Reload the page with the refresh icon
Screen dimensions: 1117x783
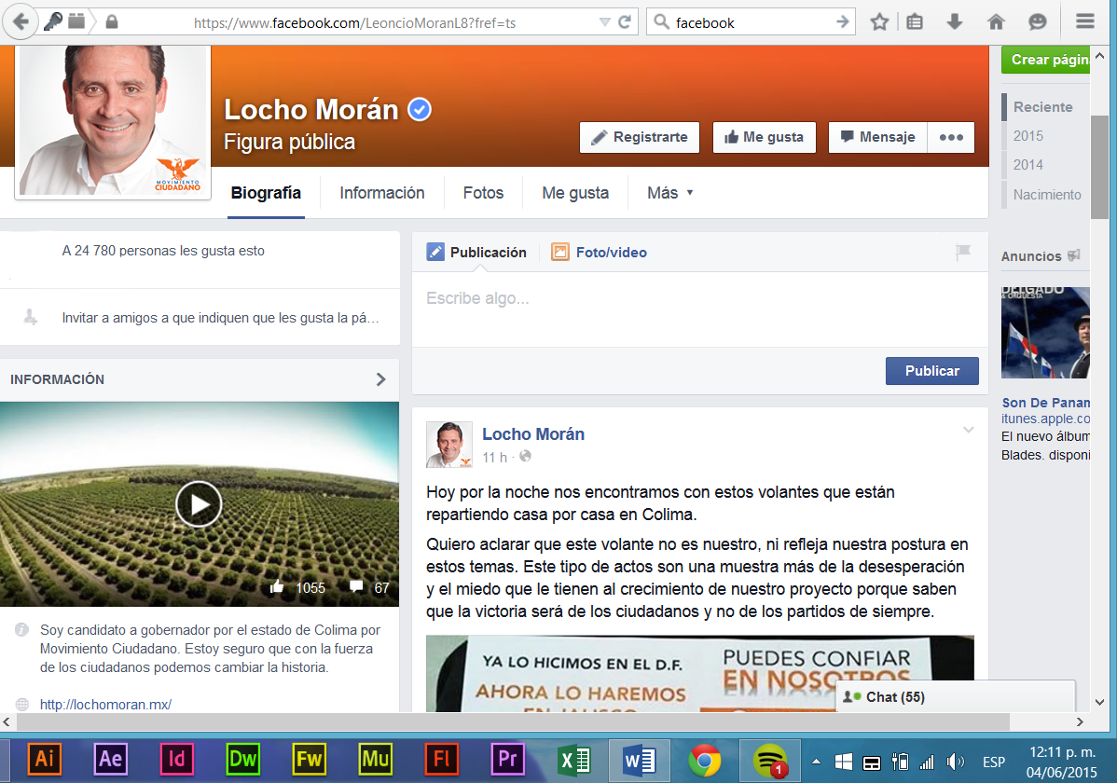pos(625,22)
